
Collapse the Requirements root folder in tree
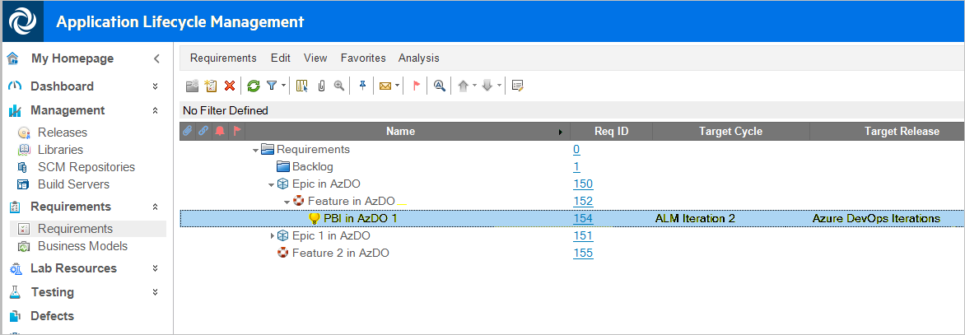coord(255,150)
